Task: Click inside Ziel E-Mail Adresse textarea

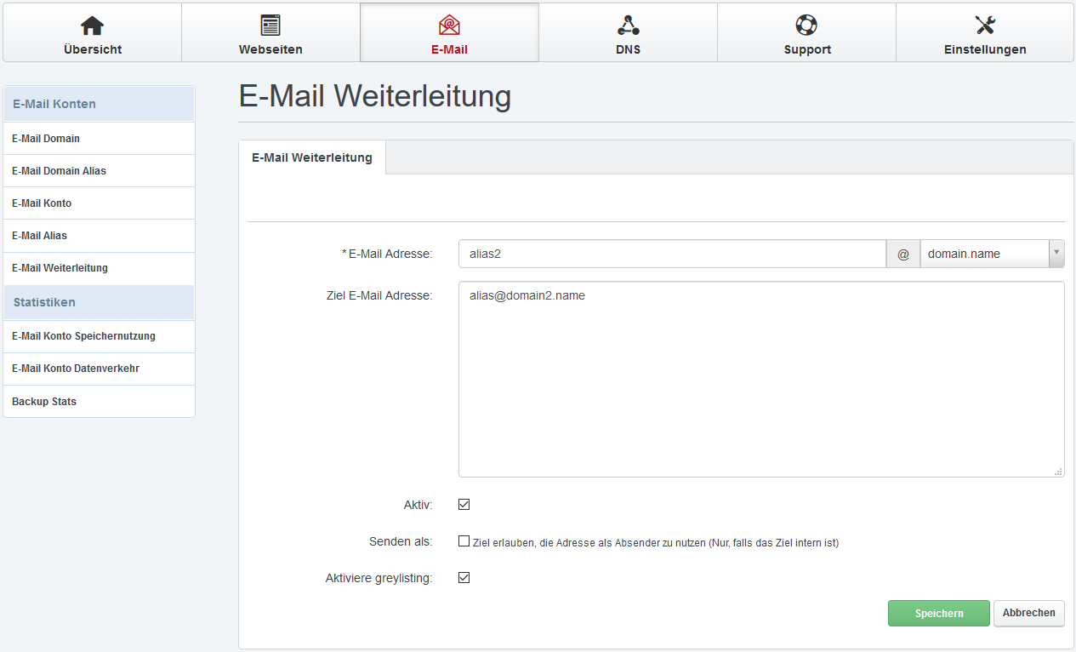Action: click(760, 379)
